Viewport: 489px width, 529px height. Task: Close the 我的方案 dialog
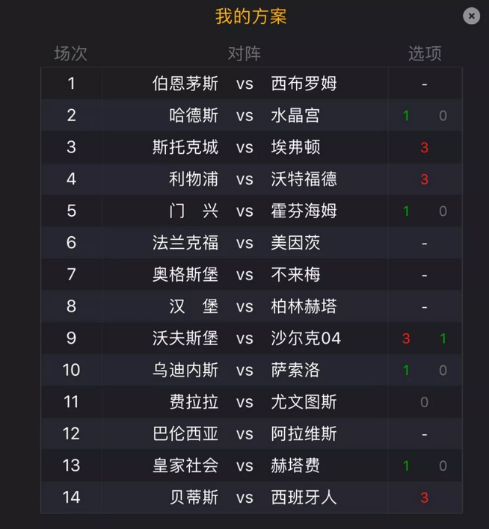pos(472,16)
